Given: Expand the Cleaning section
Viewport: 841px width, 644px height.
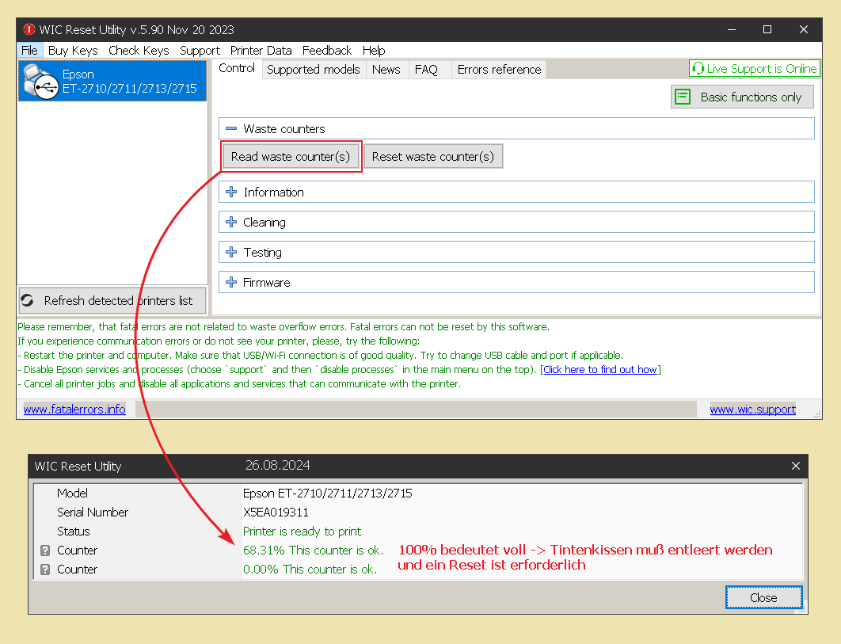Looking at the screenshot, I should tap(231, 222).
